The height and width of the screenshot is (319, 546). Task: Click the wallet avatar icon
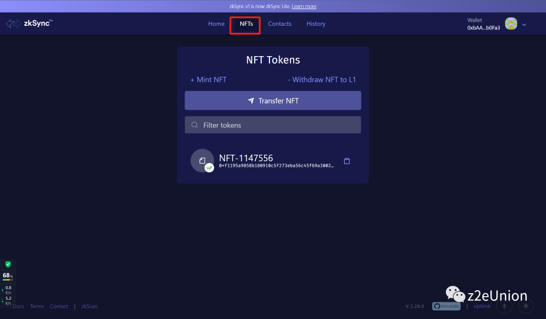click(511, 24)
